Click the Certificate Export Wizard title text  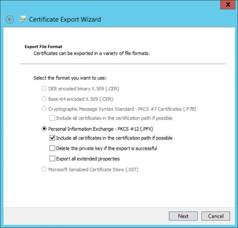(x=65, y=19)
